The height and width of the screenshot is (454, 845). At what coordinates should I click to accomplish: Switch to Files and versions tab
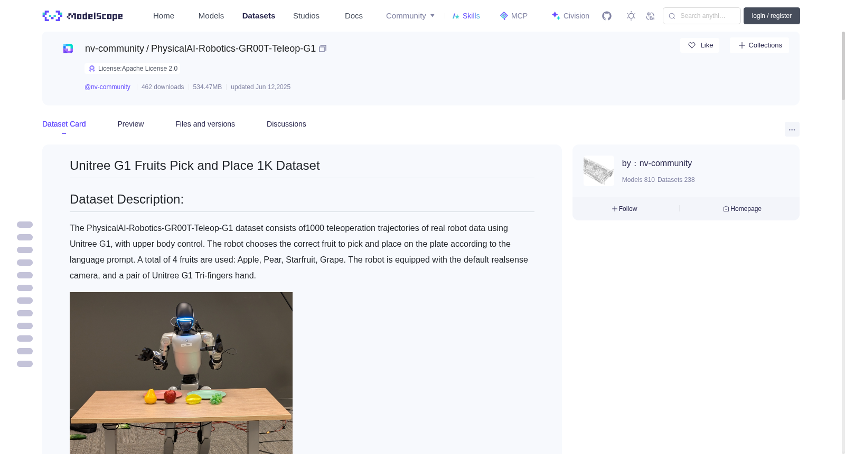click(205, 124)
